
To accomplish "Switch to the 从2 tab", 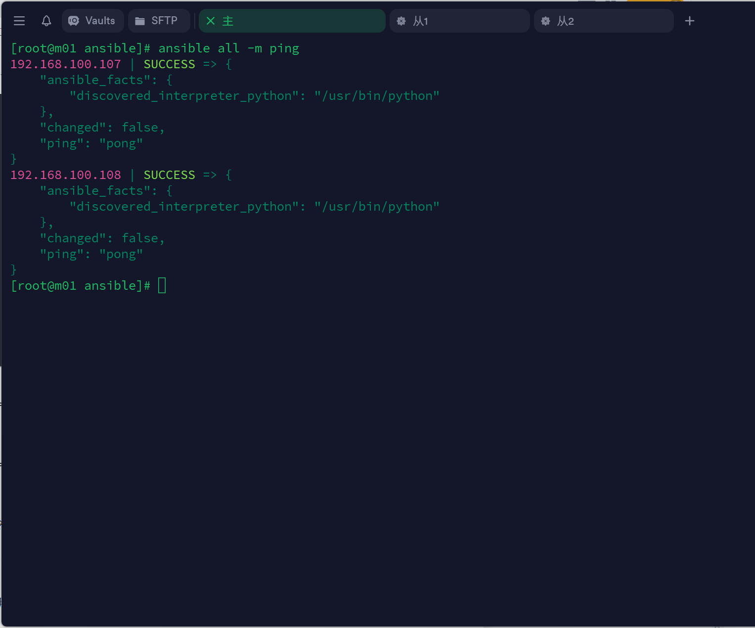I will tap(604, 21).
